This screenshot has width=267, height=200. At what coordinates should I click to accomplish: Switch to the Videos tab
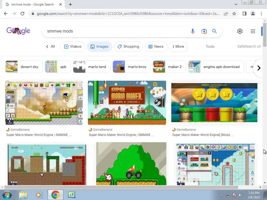pyautogui.click(x=73, y=46)
